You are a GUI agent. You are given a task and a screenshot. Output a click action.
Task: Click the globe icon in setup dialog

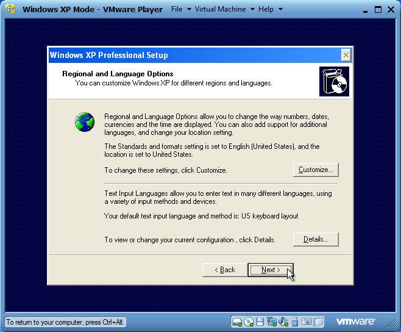(85, 121)
